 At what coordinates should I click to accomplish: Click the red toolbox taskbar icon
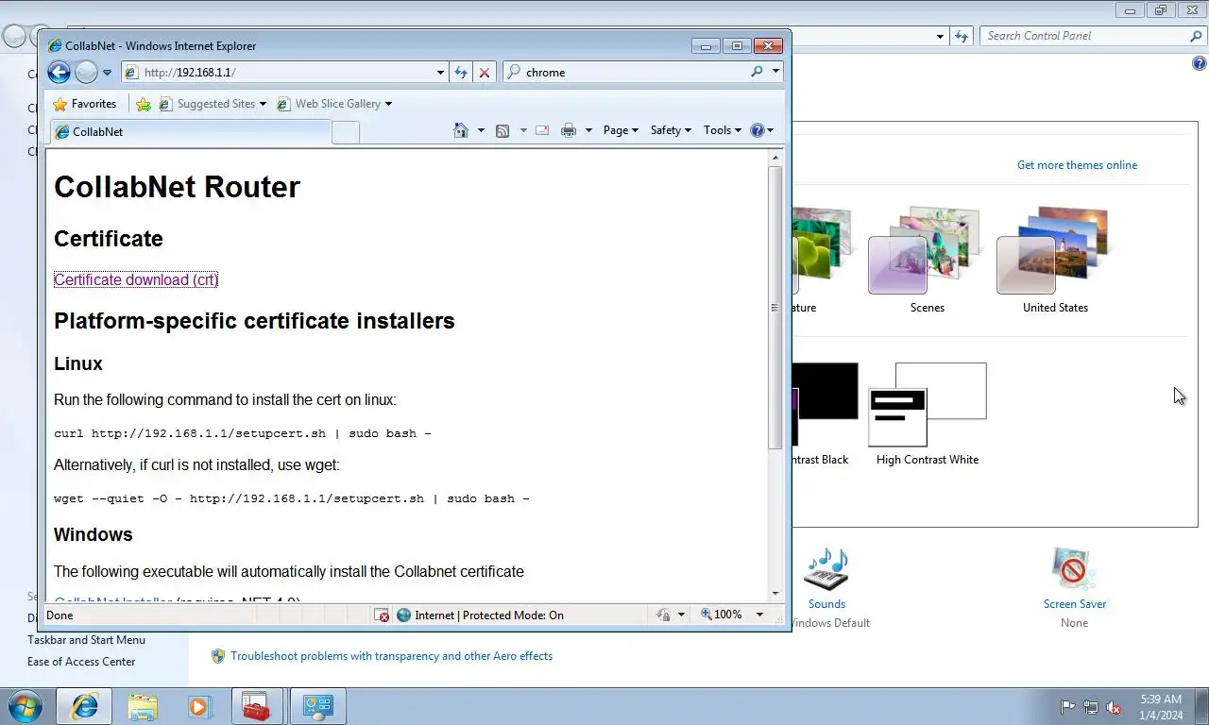click(x=257, y=706)
